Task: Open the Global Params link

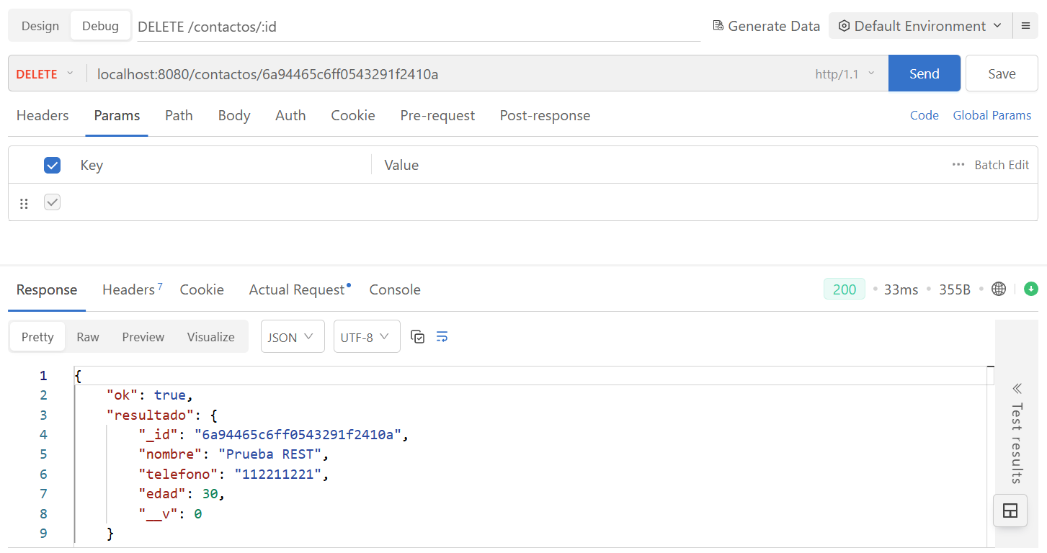Action: tap(992, 115)
